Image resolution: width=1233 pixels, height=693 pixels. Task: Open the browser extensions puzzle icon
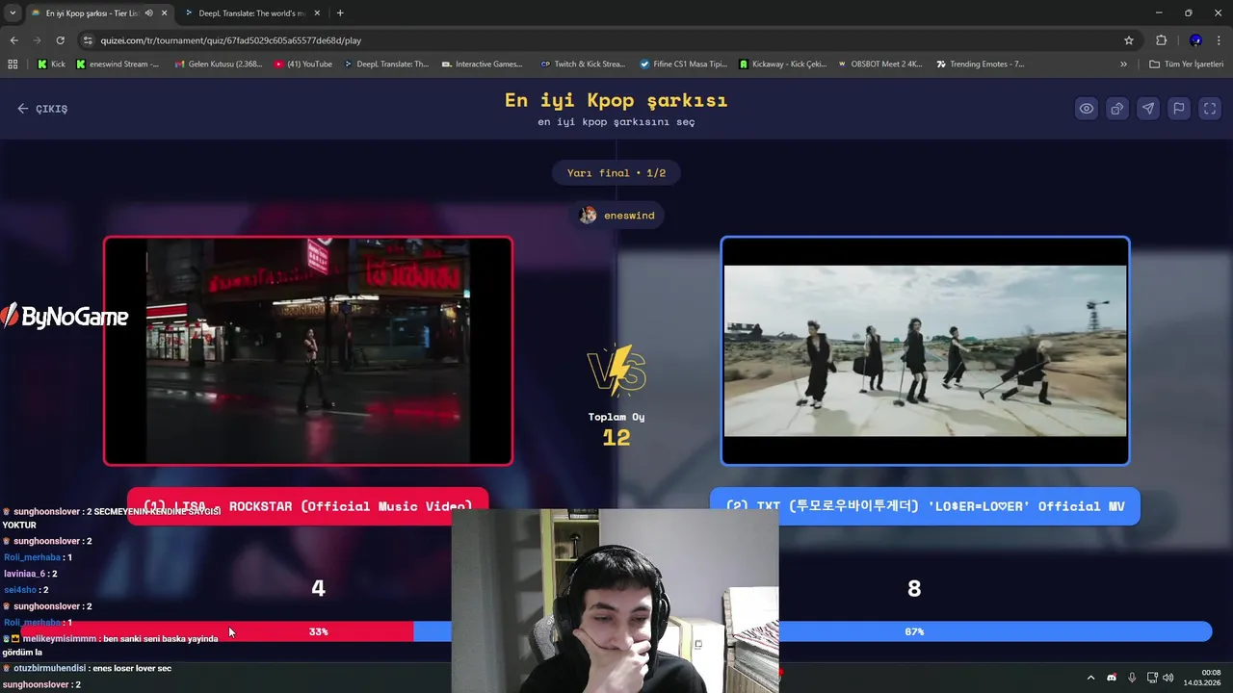click(x=1161, y=40)
